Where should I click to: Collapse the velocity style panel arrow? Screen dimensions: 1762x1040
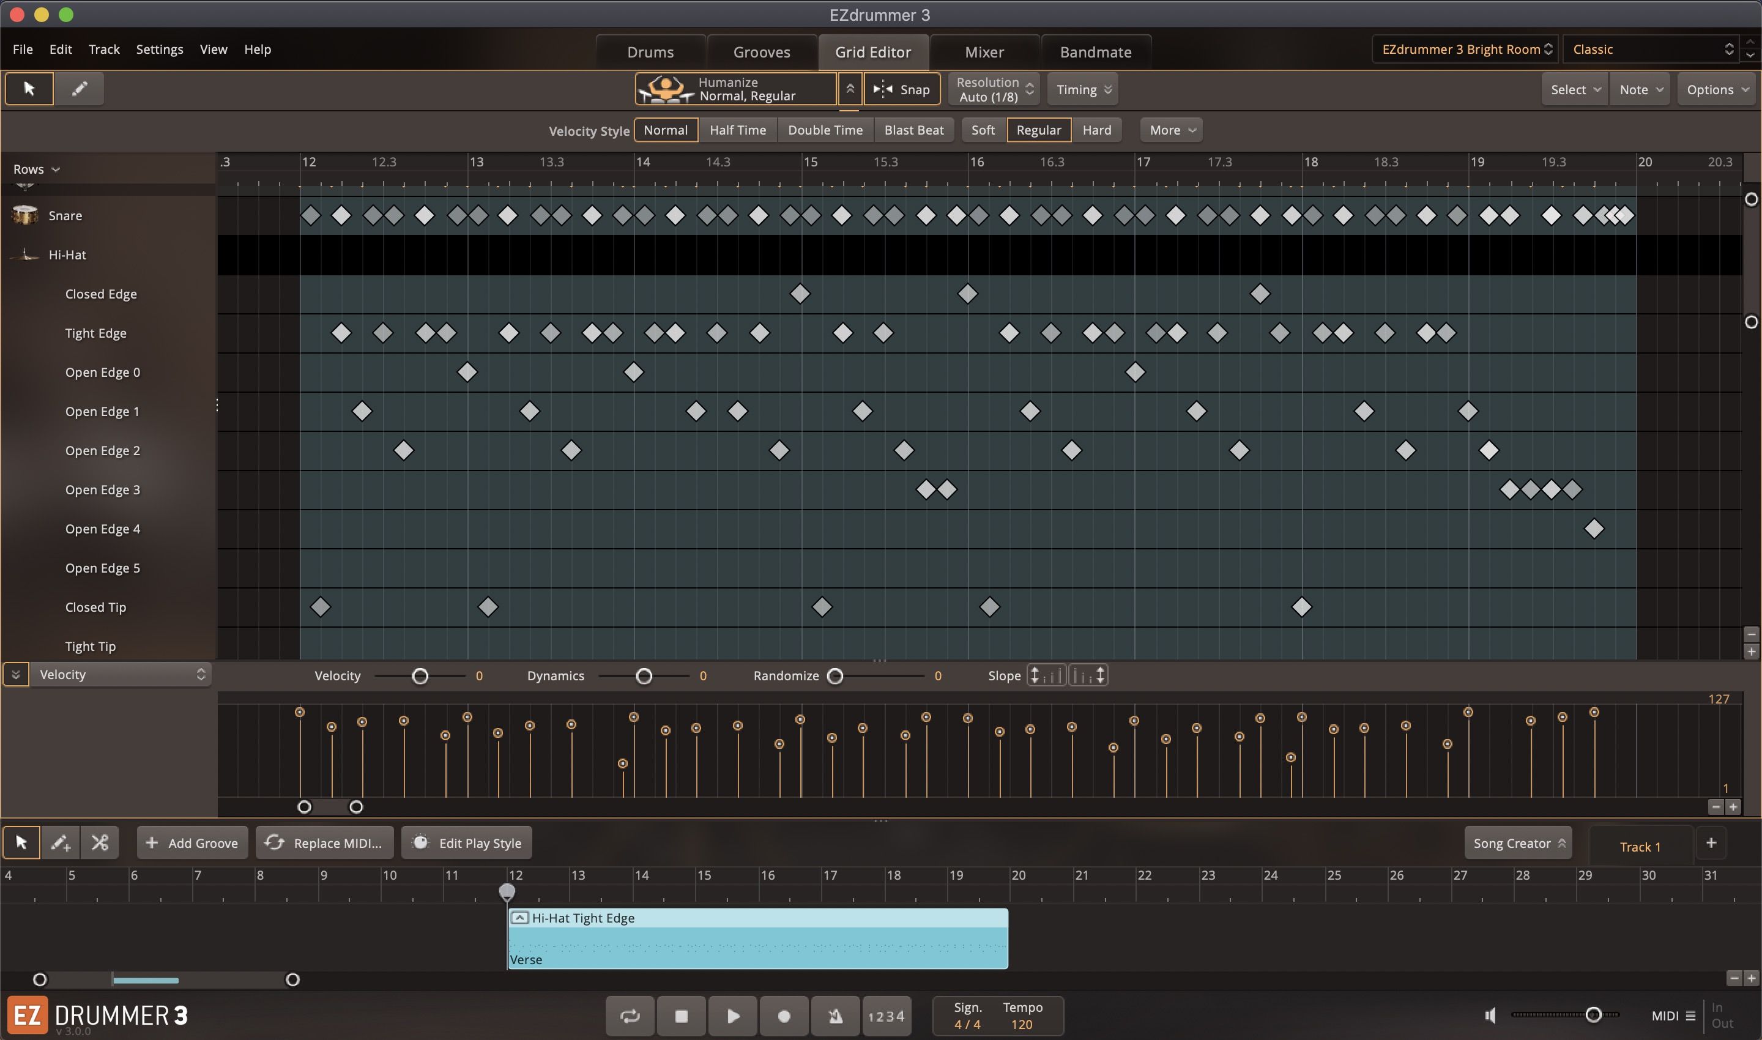[849, 89]
